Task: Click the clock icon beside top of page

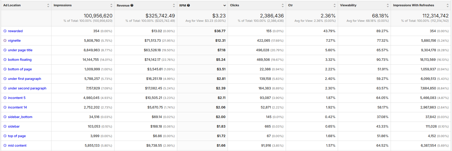Action: coord(5,136)
